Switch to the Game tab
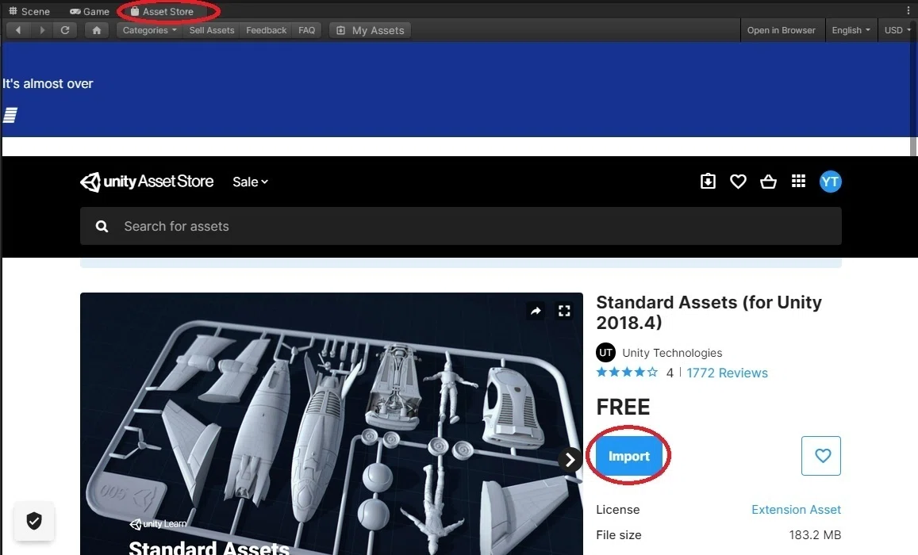This screenshot has height=555, width=918. (90, 11)
